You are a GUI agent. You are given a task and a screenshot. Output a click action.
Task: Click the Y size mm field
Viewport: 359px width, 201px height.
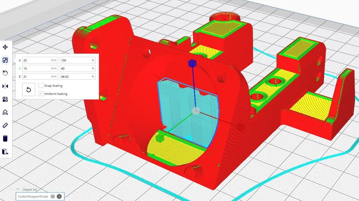click(37, 68)
